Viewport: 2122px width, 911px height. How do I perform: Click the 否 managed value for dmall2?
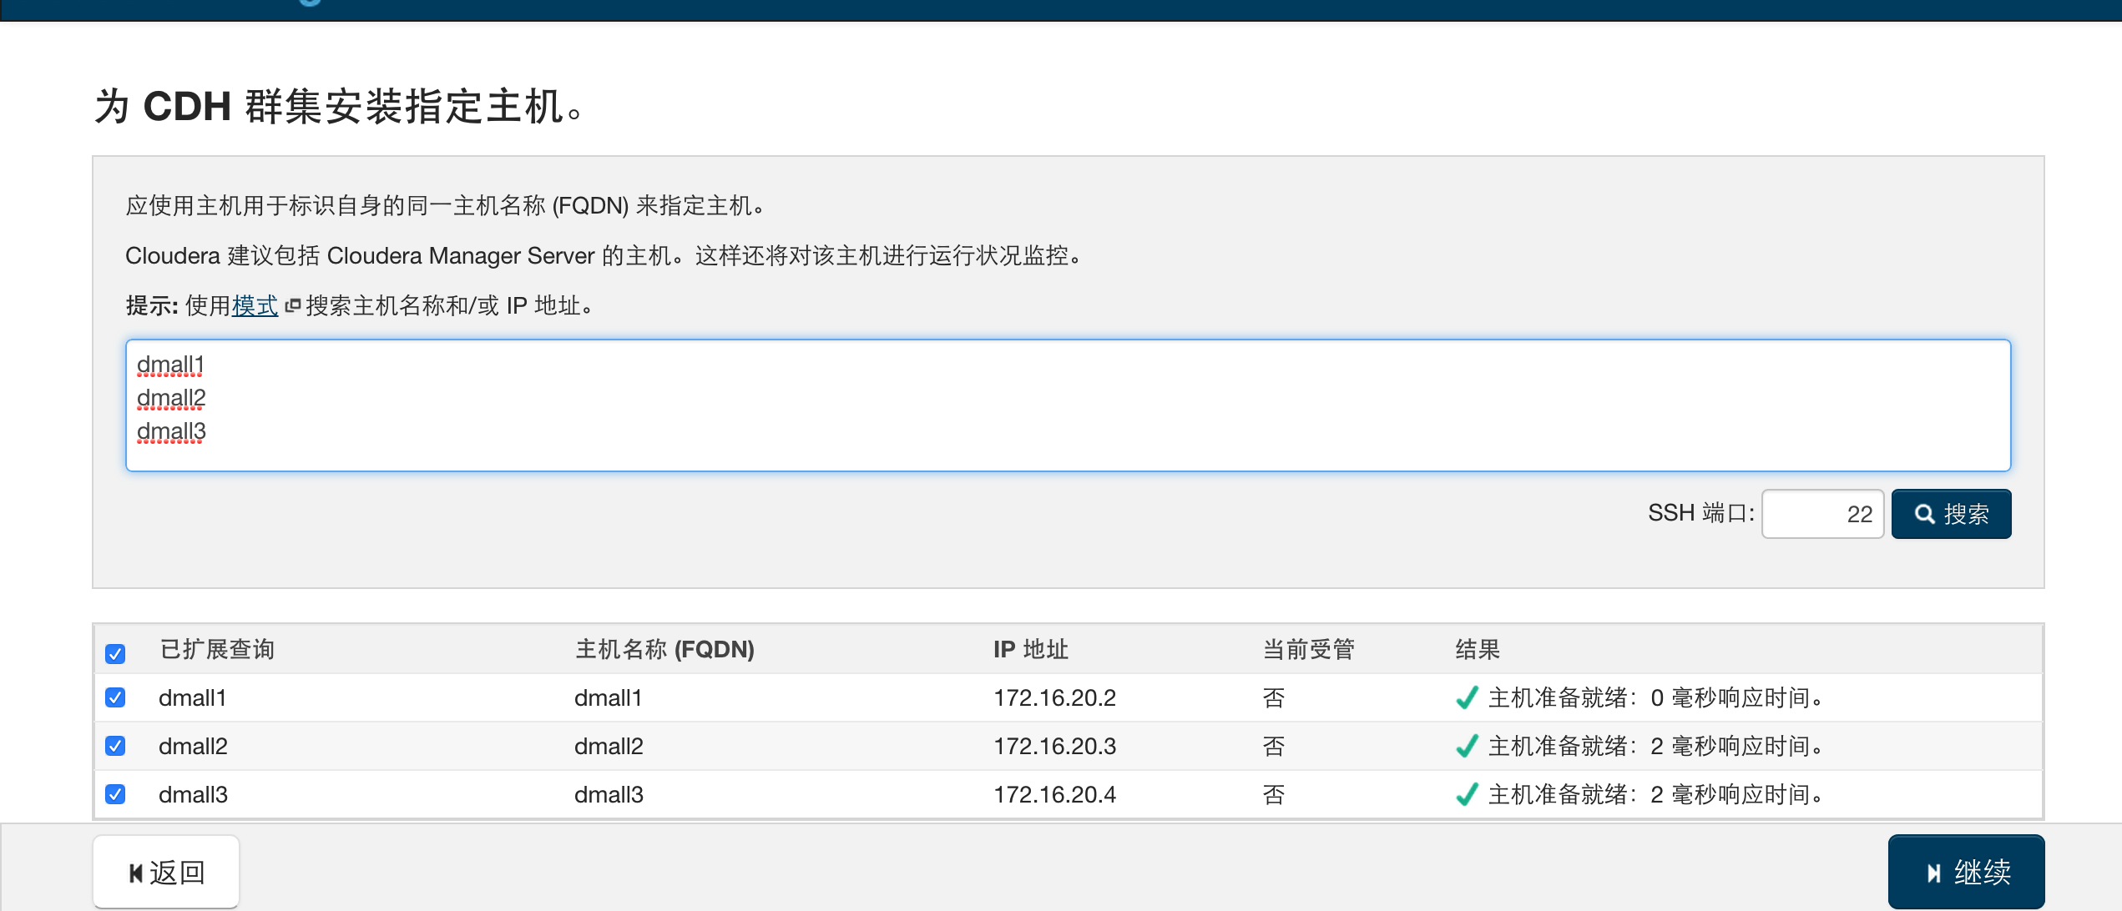[1274, 746]
